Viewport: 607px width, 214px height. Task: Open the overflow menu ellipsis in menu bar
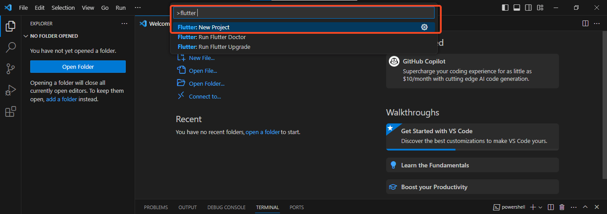138,8
